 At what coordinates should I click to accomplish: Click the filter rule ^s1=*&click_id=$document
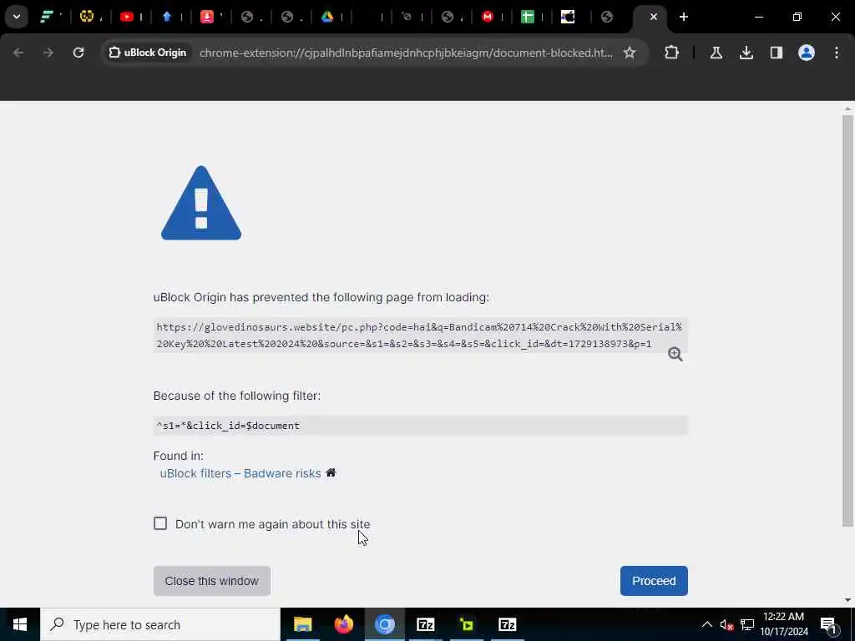228,425
